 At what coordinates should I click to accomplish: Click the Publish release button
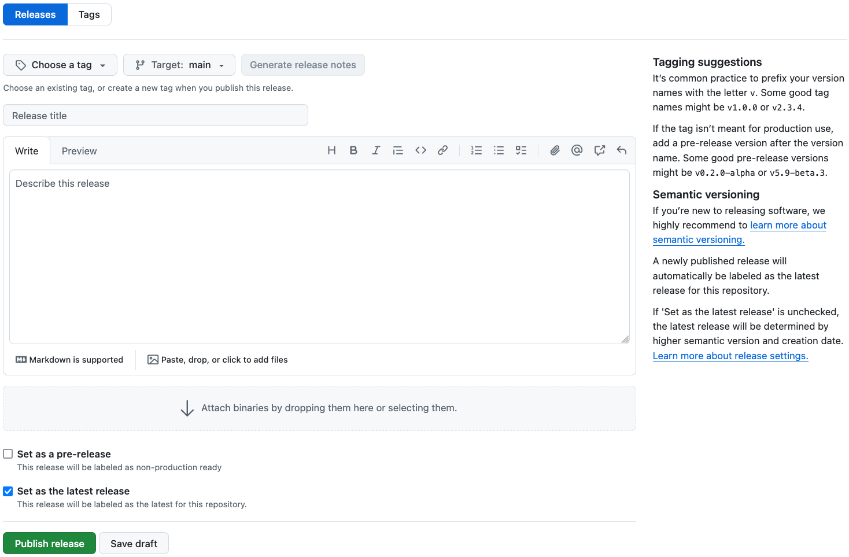click(x=49, y=544)
